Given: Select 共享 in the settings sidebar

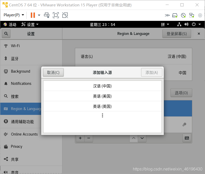Looking at the screenshot, I should click(31, 159).
